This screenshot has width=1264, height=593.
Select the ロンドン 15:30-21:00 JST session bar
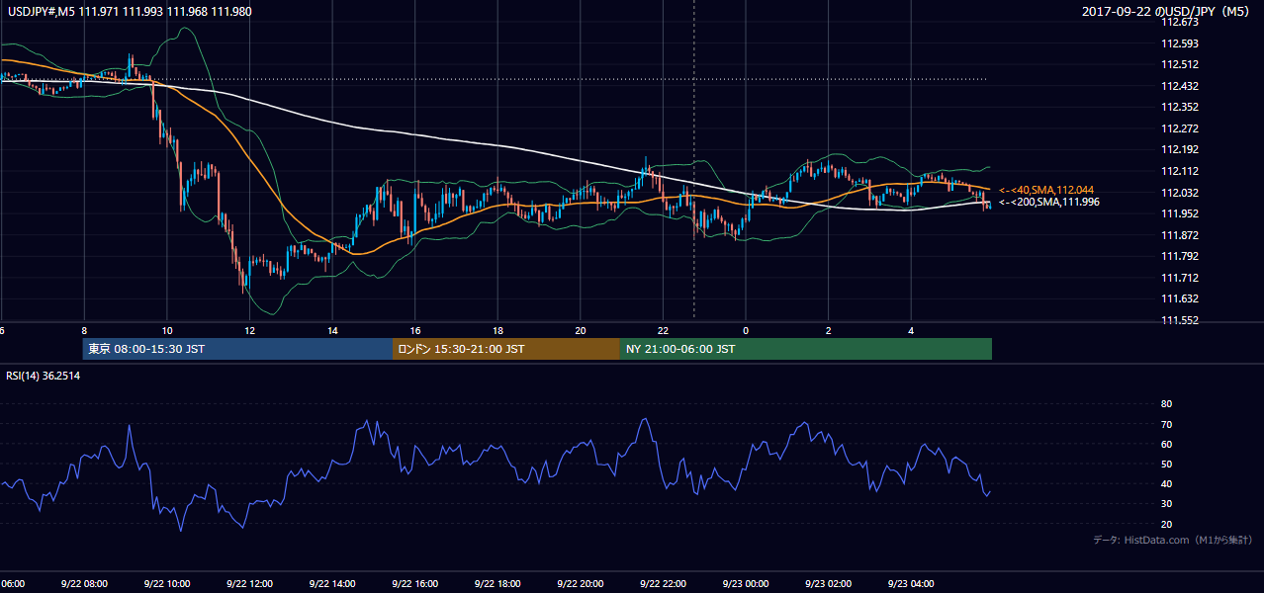pyautogui.click(x=506, y=349)
